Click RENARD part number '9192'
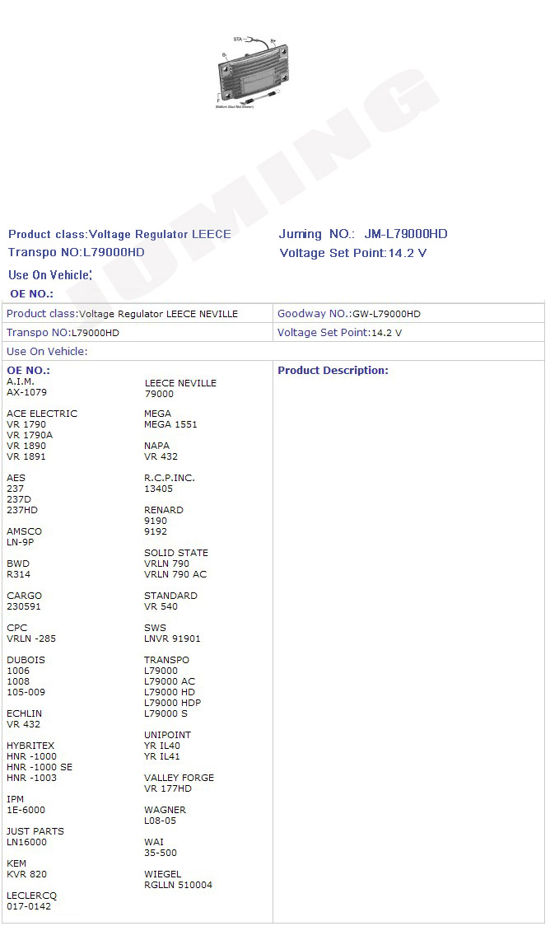550x926 pixels. [x=156, y=531]
